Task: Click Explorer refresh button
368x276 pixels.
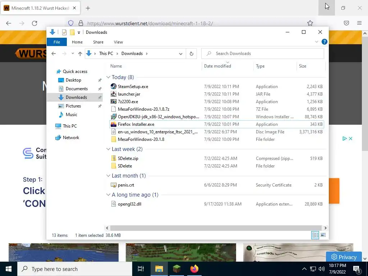Action: (192, 54)
